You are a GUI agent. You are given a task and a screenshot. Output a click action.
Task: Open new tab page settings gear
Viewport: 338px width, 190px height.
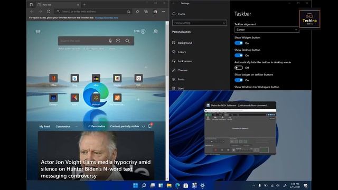coord(156,32)
